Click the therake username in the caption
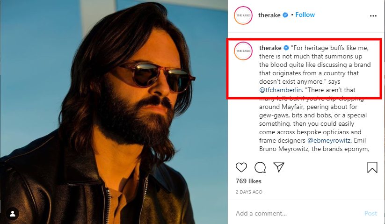 tap(269, 48)
